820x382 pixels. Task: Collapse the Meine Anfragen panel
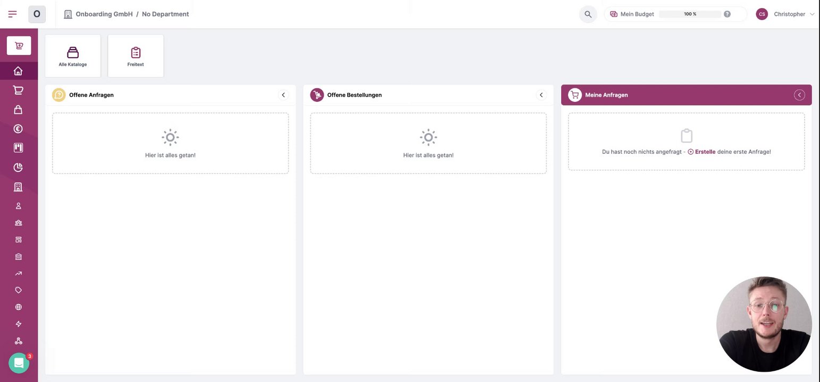[799, 95]
